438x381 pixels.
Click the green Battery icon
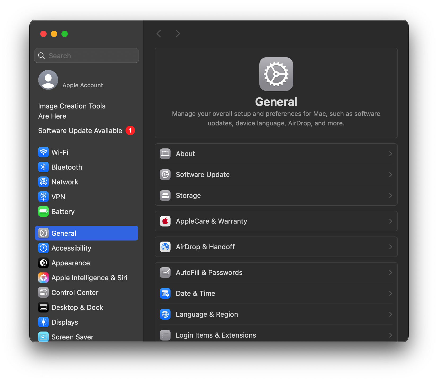[x=43, y=211]
